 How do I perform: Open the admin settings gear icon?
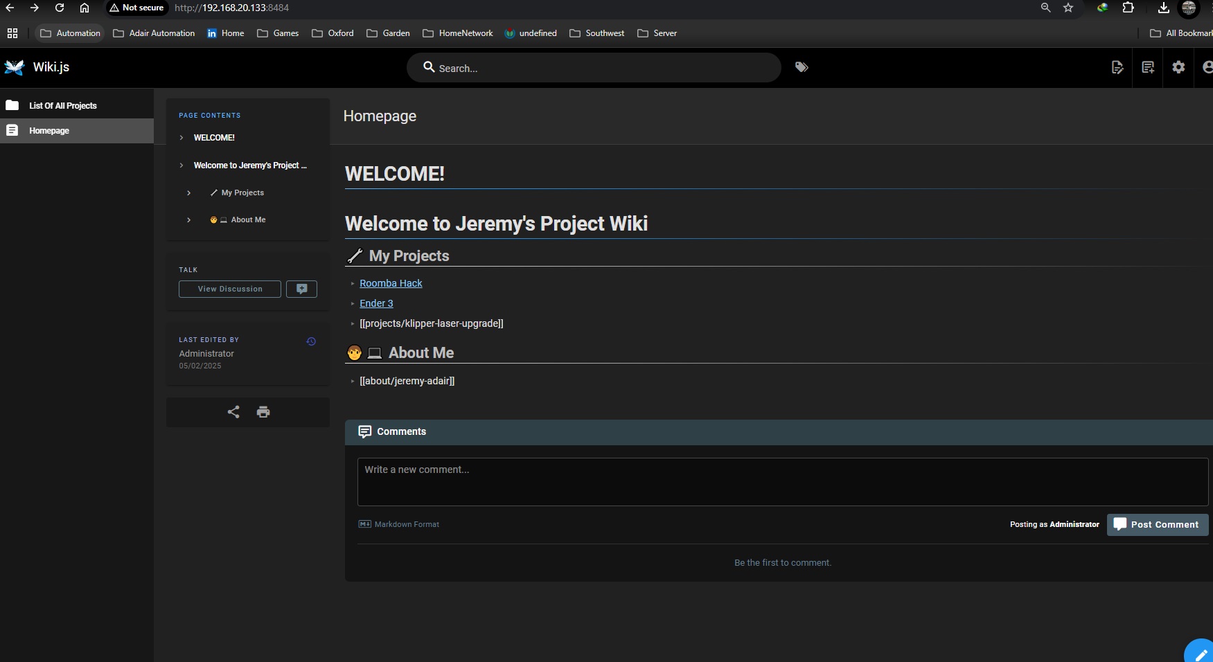click(x=1178, y=67)
